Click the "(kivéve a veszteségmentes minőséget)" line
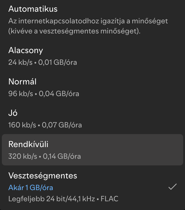The image size is (185, 210). pos(74,31)
